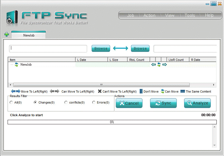Select the NewJob row in the list
The image size is (224, 156).
point(112,65)
